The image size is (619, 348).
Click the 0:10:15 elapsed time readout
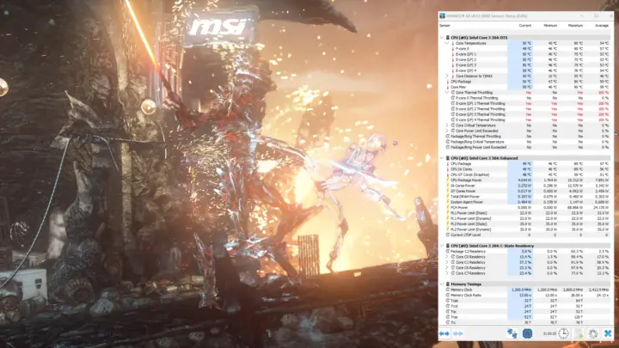click(x=549, y=333)
